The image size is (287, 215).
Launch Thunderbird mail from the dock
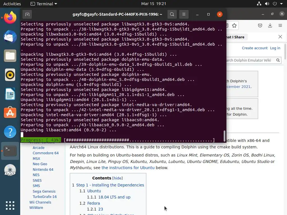(x=10, y=37)
